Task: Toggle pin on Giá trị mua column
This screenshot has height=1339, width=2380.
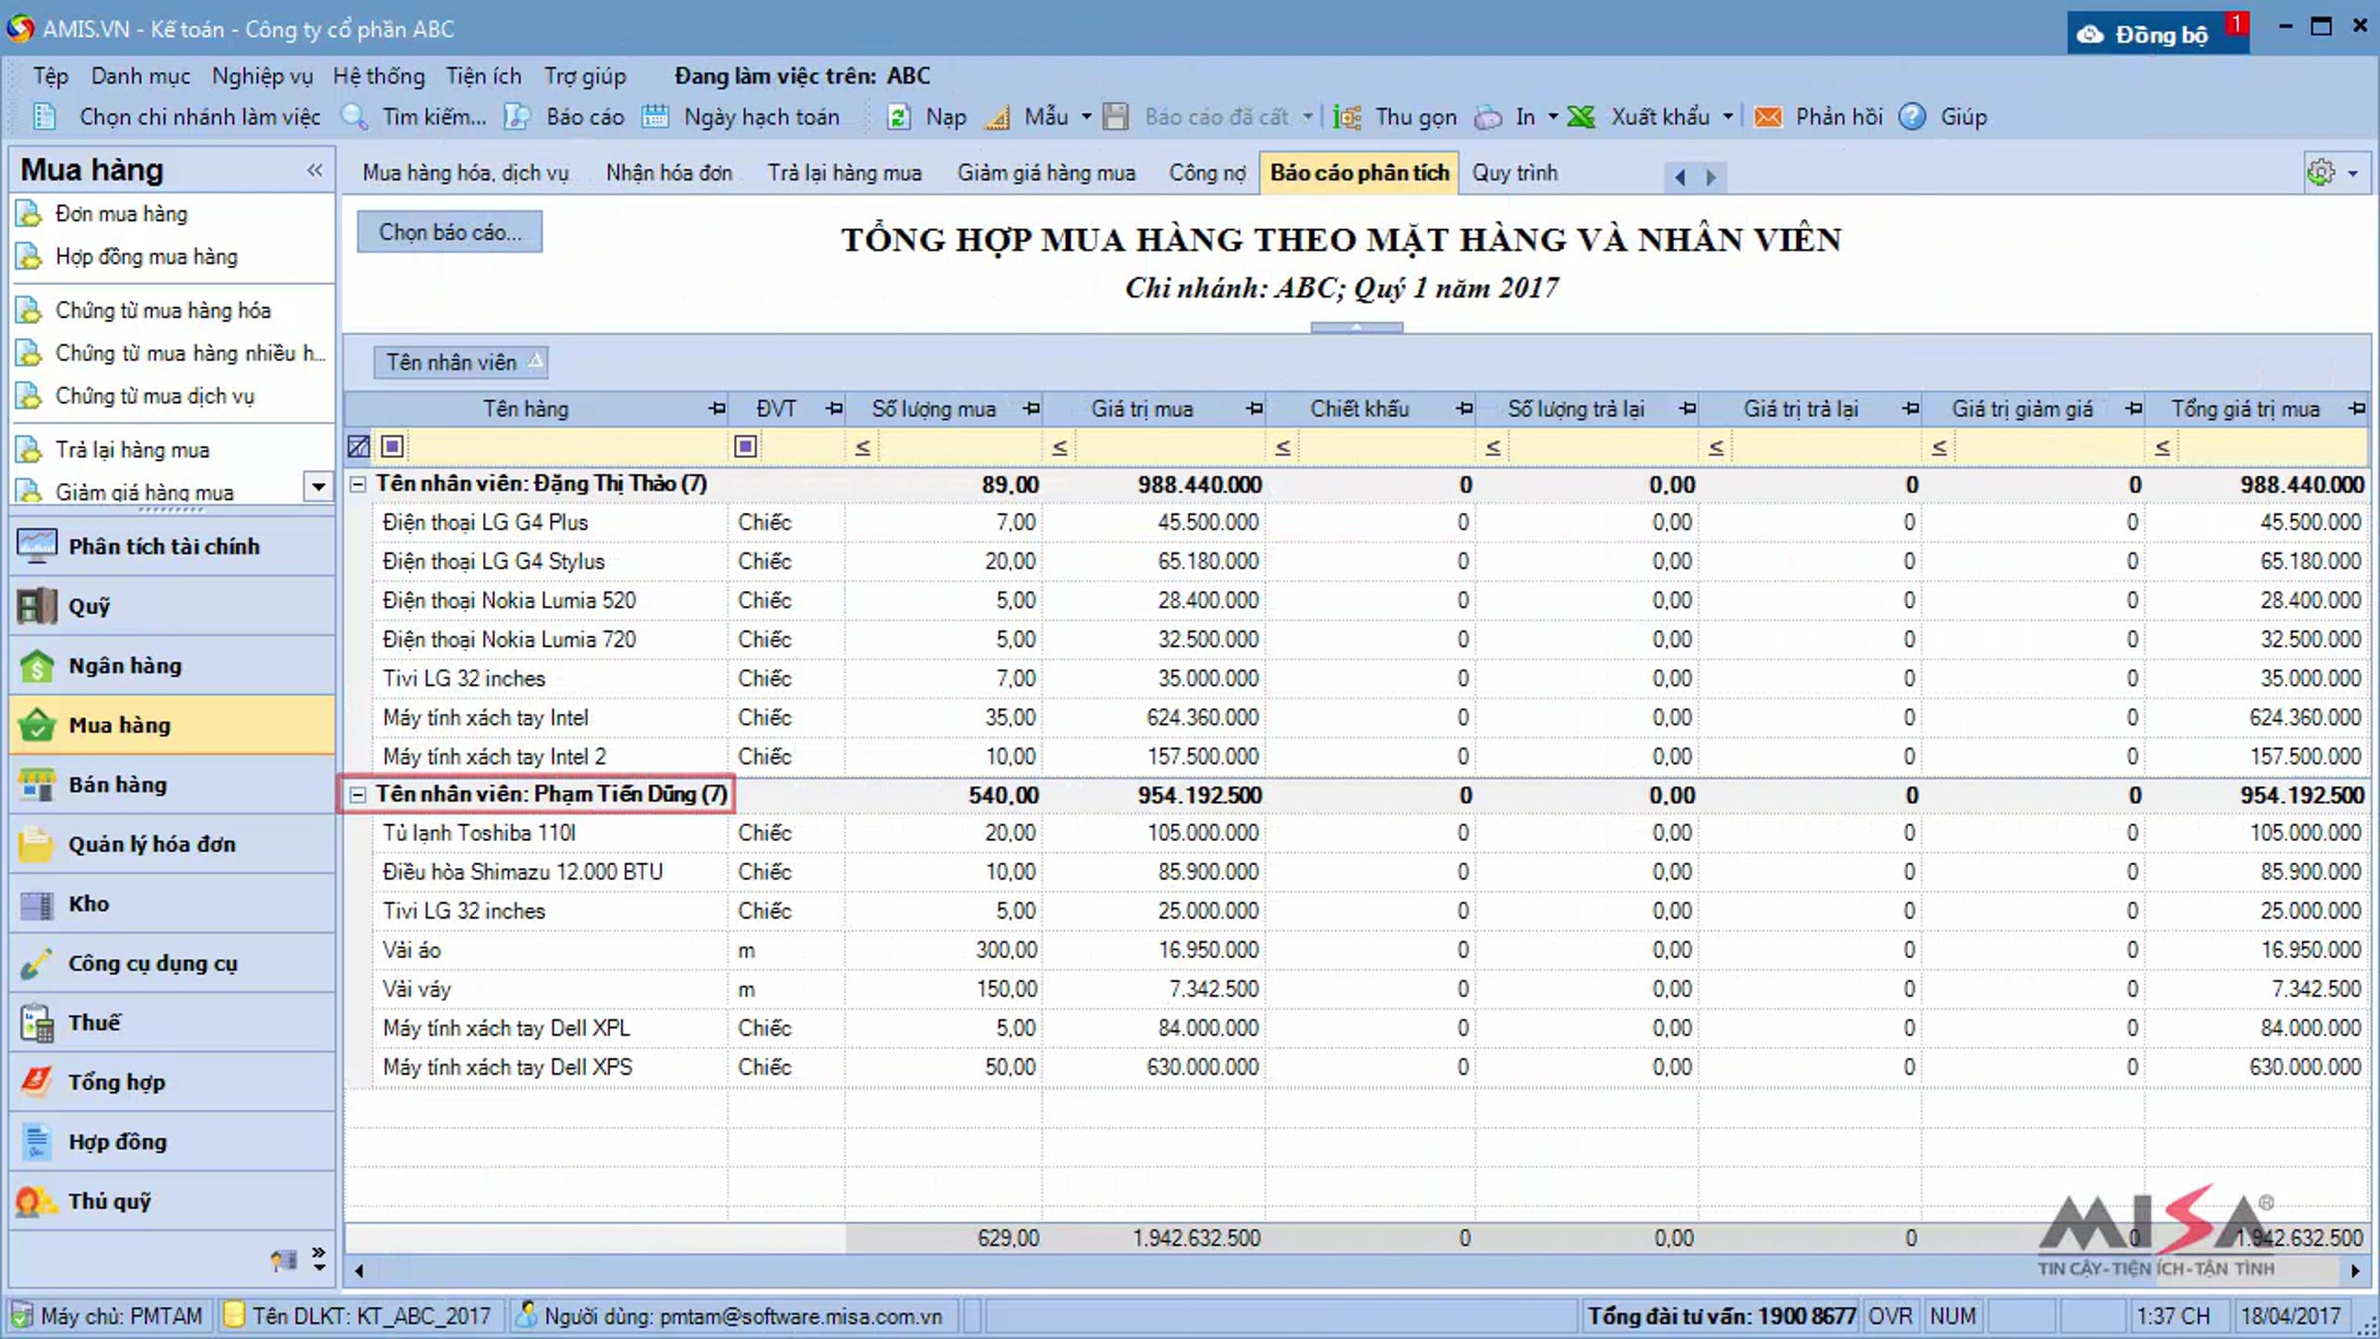Action: click(x=1254, y=409)
